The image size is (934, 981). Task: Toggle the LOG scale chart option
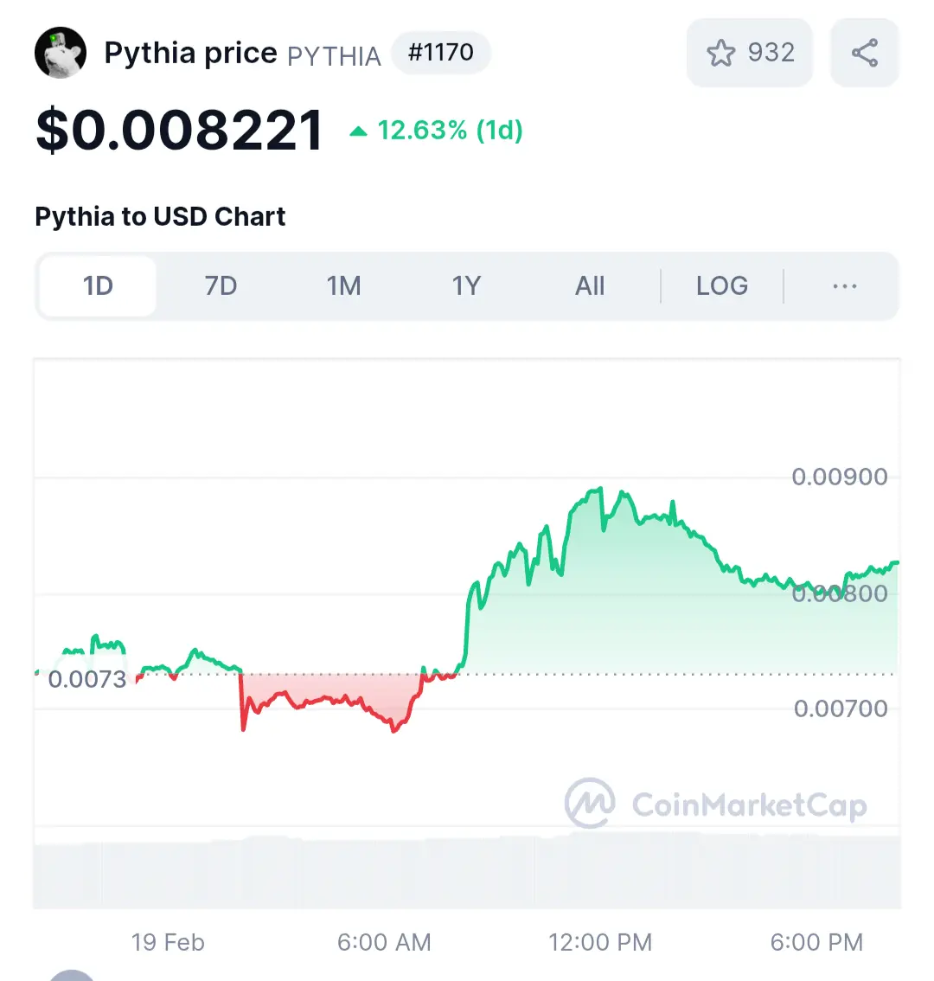pyautogui.click(x=722, y=286)
